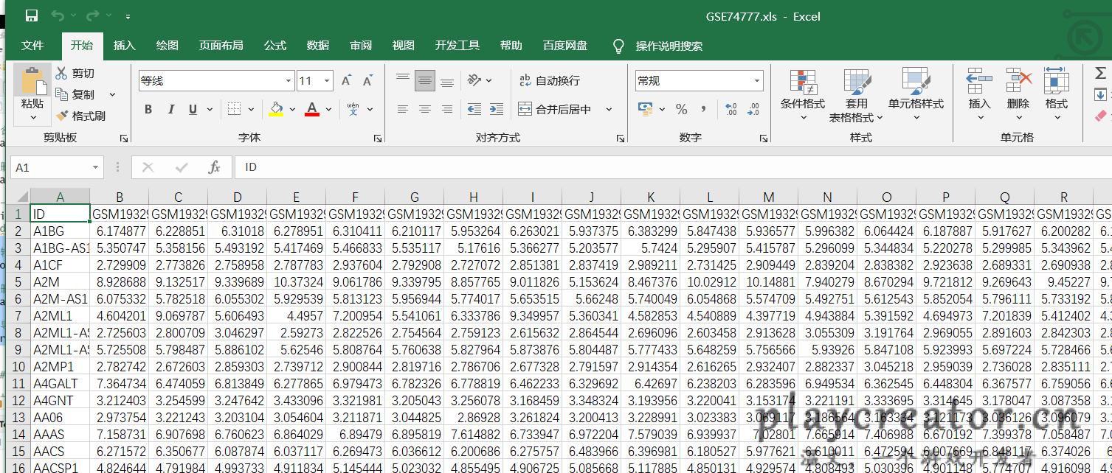
Task: Open the font name dropdown
Action: tap(289, 81)
